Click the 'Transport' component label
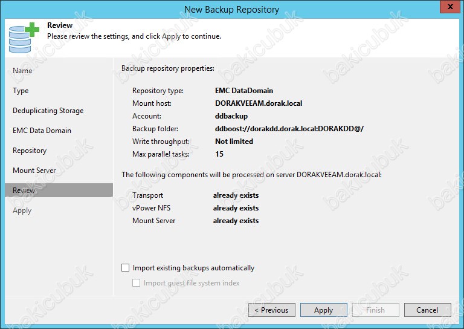This screenshot has width=464, height=329. [x=147, y=195]
